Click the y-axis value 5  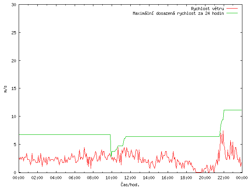[15, 145]
